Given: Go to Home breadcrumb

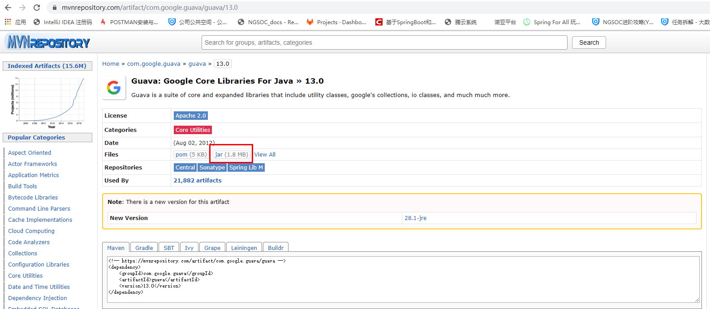Looking at the screenshot, I should (111, 63).
